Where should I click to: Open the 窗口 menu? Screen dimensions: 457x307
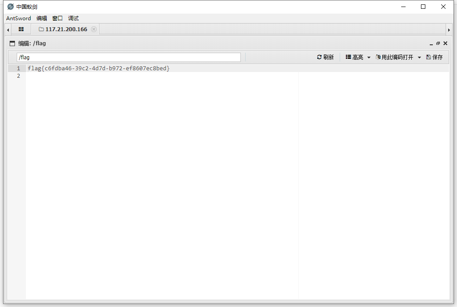58,18
